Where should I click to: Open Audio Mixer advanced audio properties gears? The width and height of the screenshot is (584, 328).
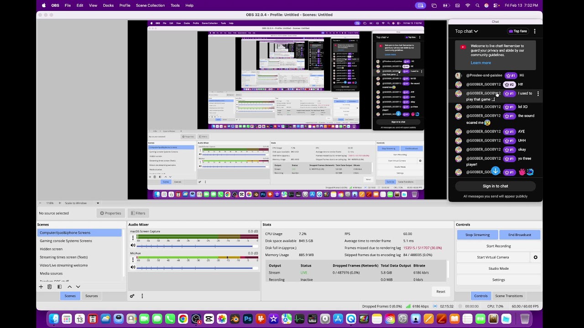pos(132,296)
